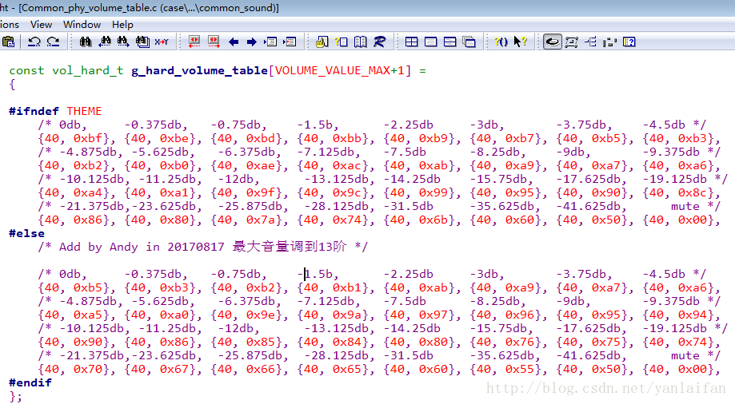
Task: Click the hex value 0x76
Action: (519, 343)
